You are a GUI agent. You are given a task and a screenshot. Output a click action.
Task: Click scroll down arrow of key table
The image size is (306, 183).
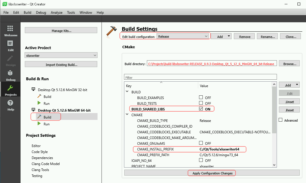tap(274, 165)
